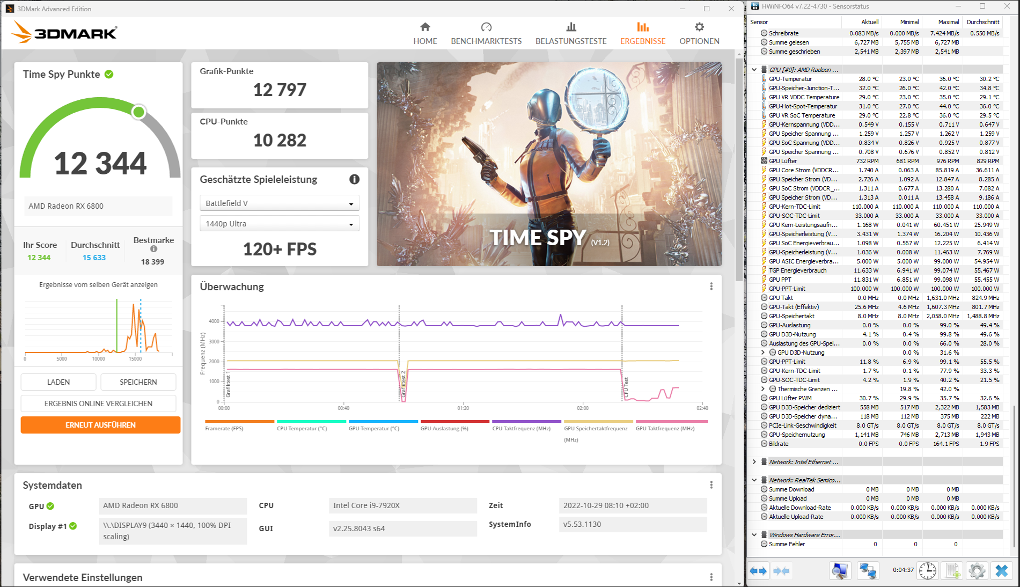Click the green validation check next to Time Spy Punkte
This screenshot has height=587, width=1020.
(109, 74)
